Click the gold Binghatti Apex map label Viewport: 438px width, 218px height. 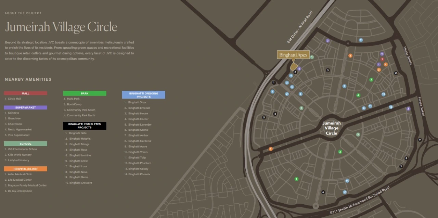click(x=294, y=55)
